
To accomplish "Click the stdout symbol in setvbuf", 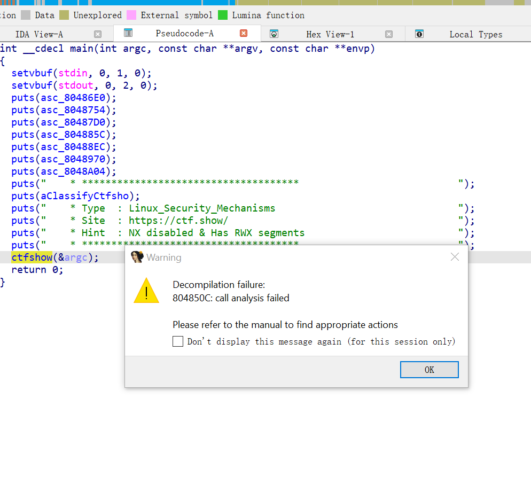I will [75, 85].
